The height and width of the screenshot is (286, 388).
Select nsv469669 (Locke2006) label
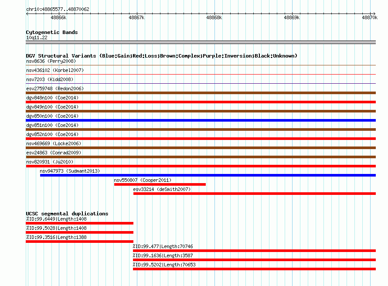click(x=54, y=143)
